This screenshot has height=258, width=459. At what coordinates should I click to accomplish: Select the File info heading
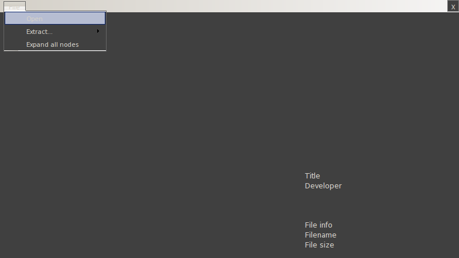318,225
